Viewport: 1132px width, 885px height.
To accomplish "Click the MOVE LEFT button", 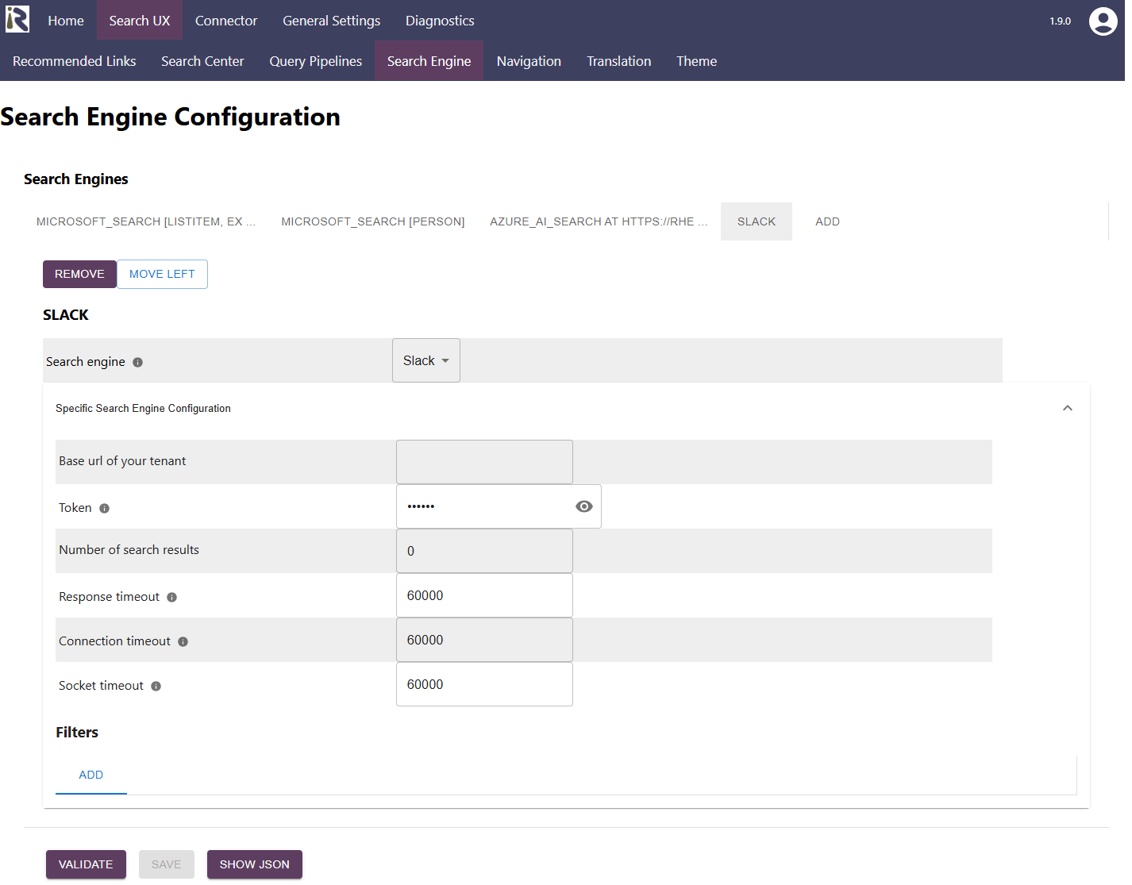I will (162, 274).
